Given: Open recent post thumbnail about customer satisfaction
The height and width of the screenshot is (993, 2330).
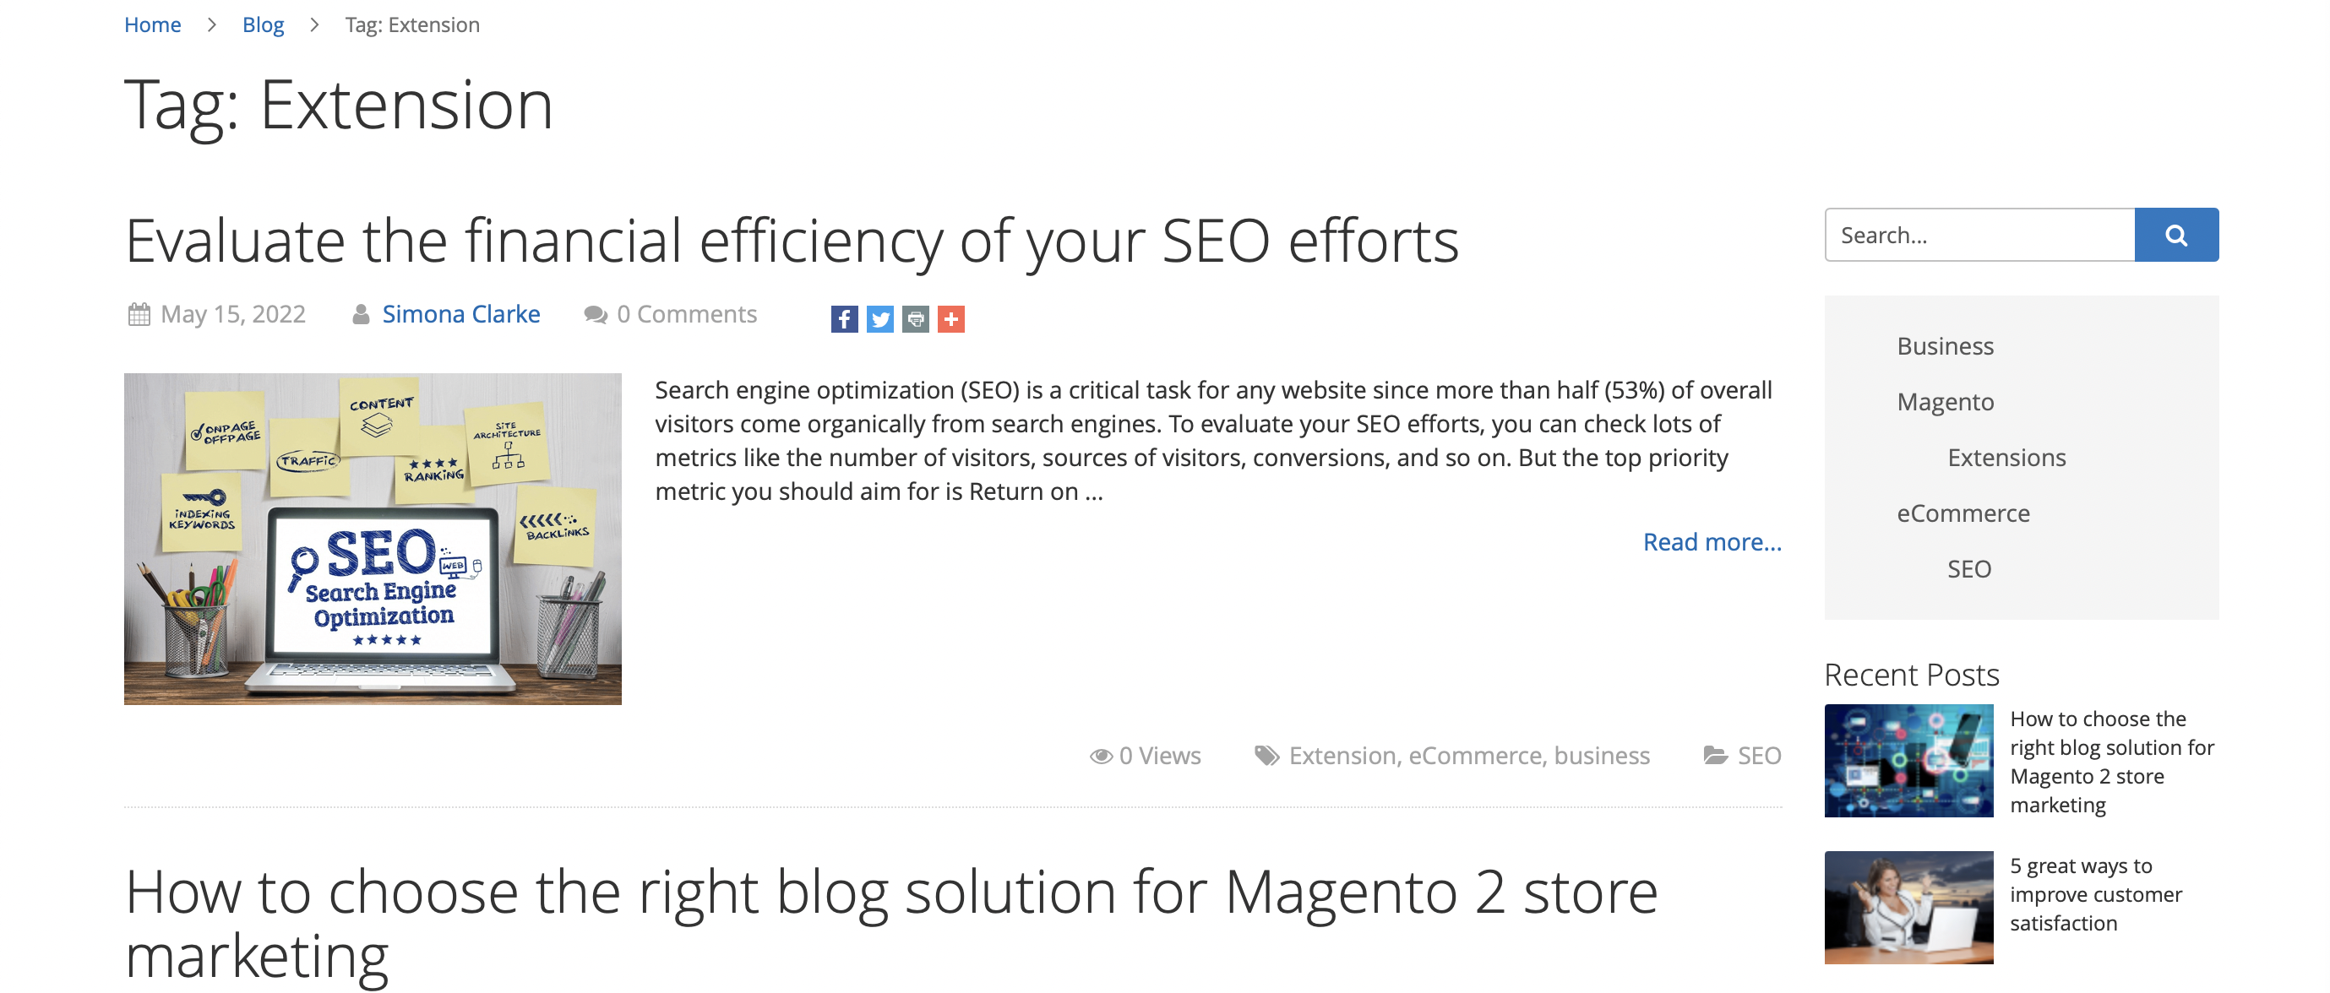Looking at the screenshot, I should click(x=1908, y=908).
